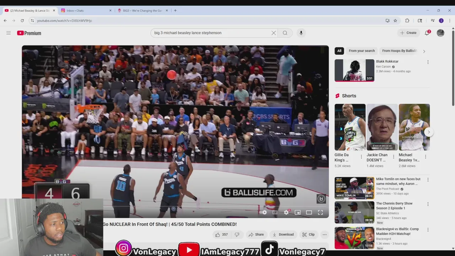The image size is (455, 256).
Task: View site information icon in address bar
Action: pyautogui.click(x=32, y=21)
